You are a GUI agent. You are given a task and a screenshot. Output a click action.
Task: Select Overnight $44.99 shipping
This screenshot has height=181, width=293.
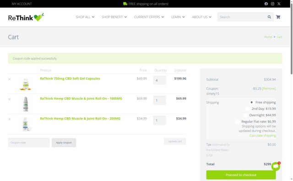[x=245, y=115]
